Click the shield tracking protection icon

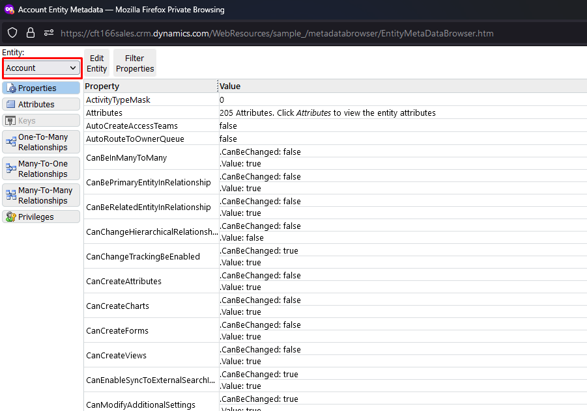click(12, 33)
